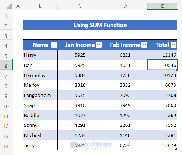The width and height of the screenshot is (182, 155).
Task: Select row 10 header
Action: 6,105
